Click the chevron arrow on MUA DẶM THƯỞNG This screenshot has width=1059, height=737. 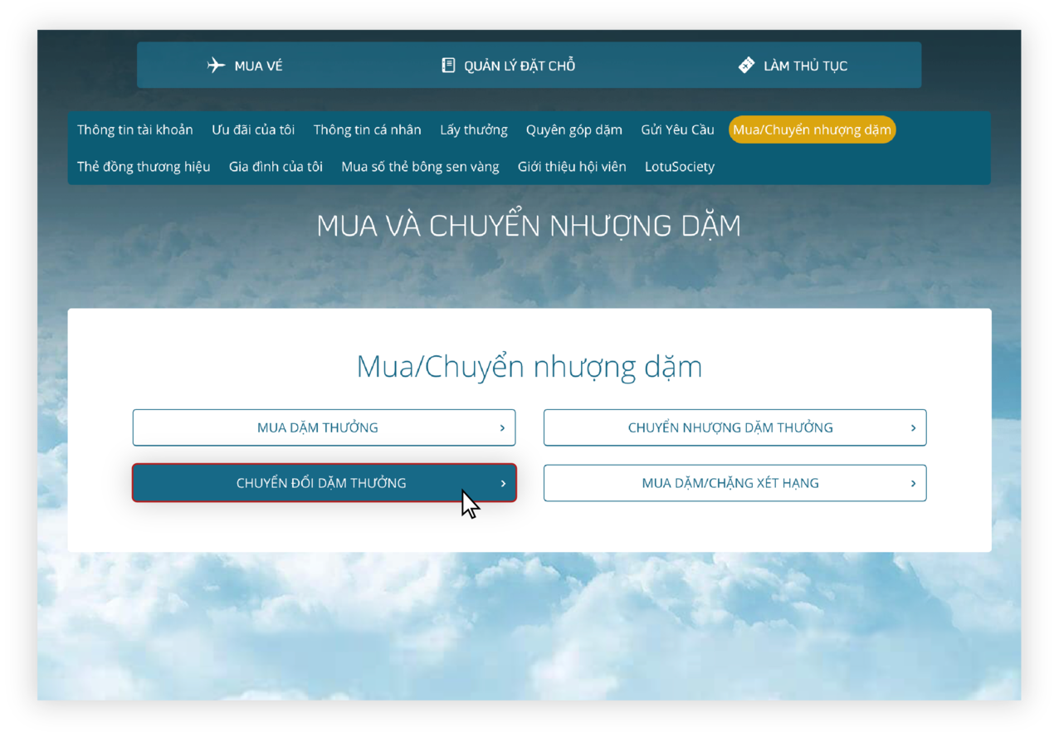coord(501,427)
